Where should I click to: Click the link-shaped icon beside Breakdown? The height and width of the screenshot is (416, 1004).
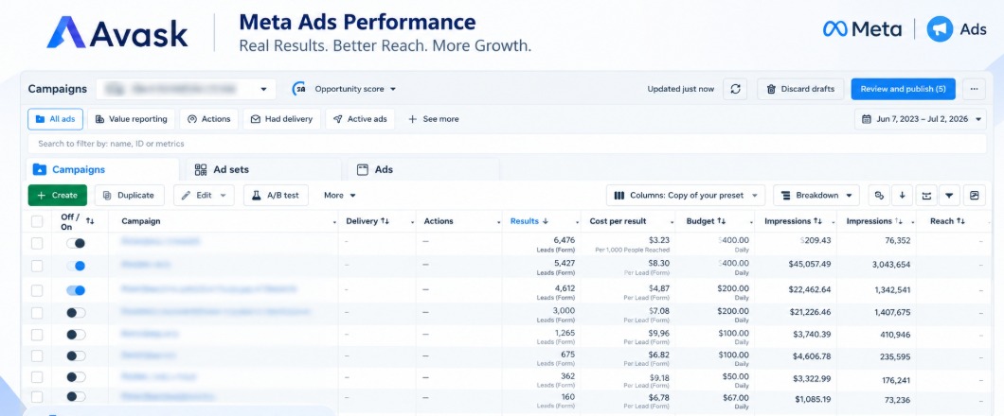click(x=879, y=196)
